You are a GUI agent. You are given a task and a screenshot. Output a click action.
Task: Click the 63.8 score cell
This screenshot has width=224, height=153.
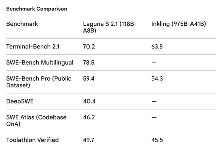click(157, 47)
